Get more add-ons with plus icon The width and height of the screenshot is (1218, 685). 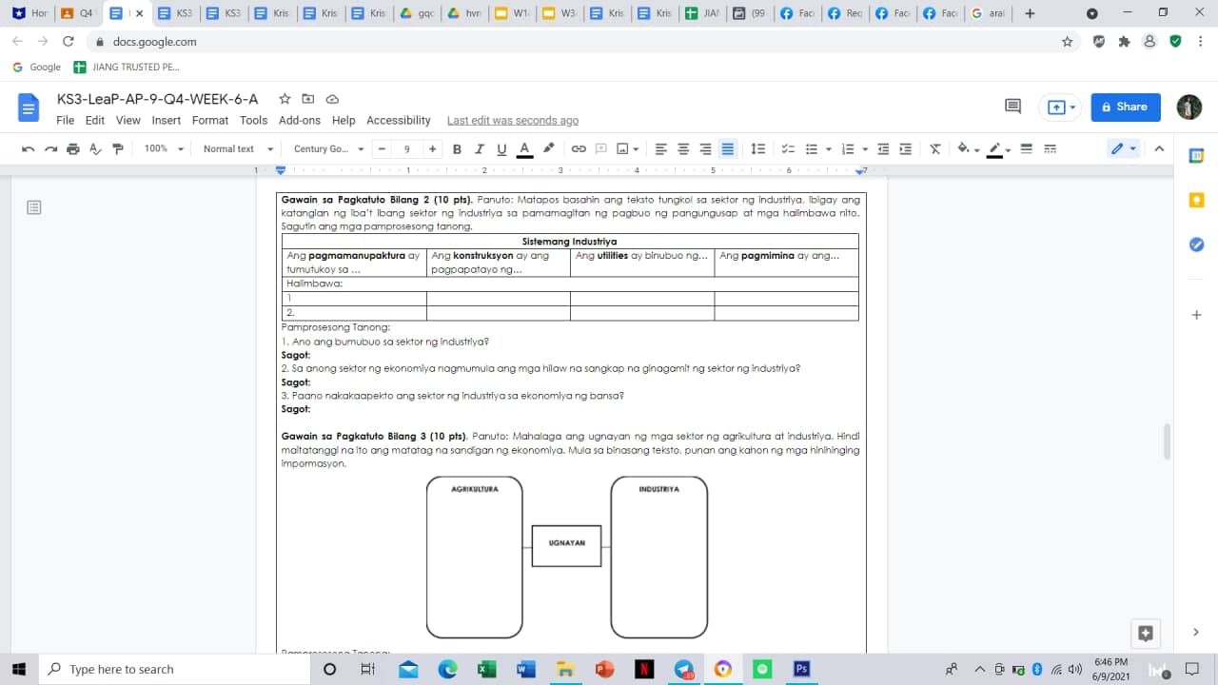click(x=1197, y=315)
